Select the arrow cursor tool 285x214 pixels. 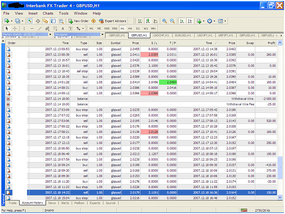coord(7,29)
